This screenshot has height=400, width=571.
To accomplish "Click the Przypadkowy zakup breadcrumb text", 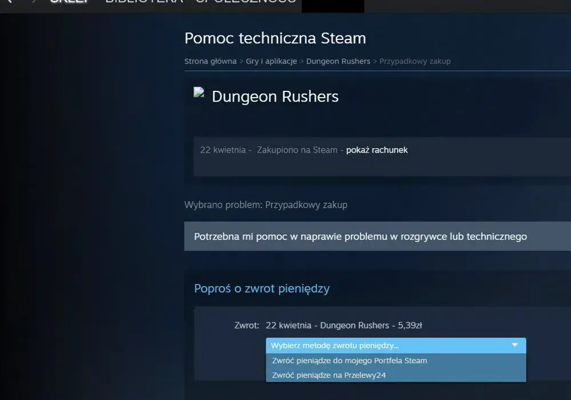I will point(415,61).
